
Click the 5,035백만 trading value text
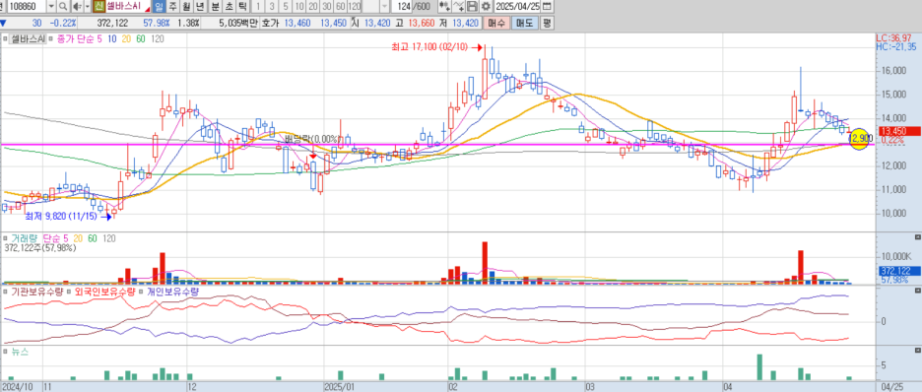click(x=238, y=23)
